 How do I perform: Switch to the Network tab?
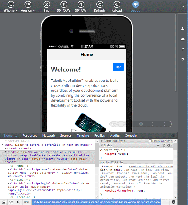click(49, 136)
